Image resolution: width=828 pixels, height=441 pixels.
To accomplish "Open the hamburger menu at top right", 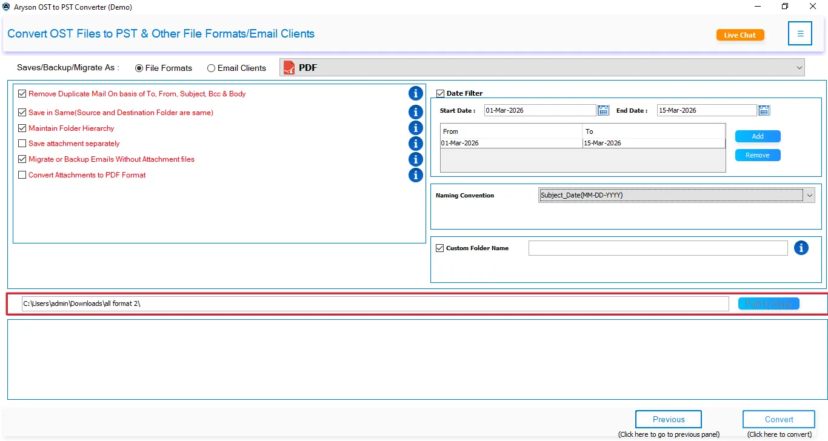I will (x=800, y=33).
